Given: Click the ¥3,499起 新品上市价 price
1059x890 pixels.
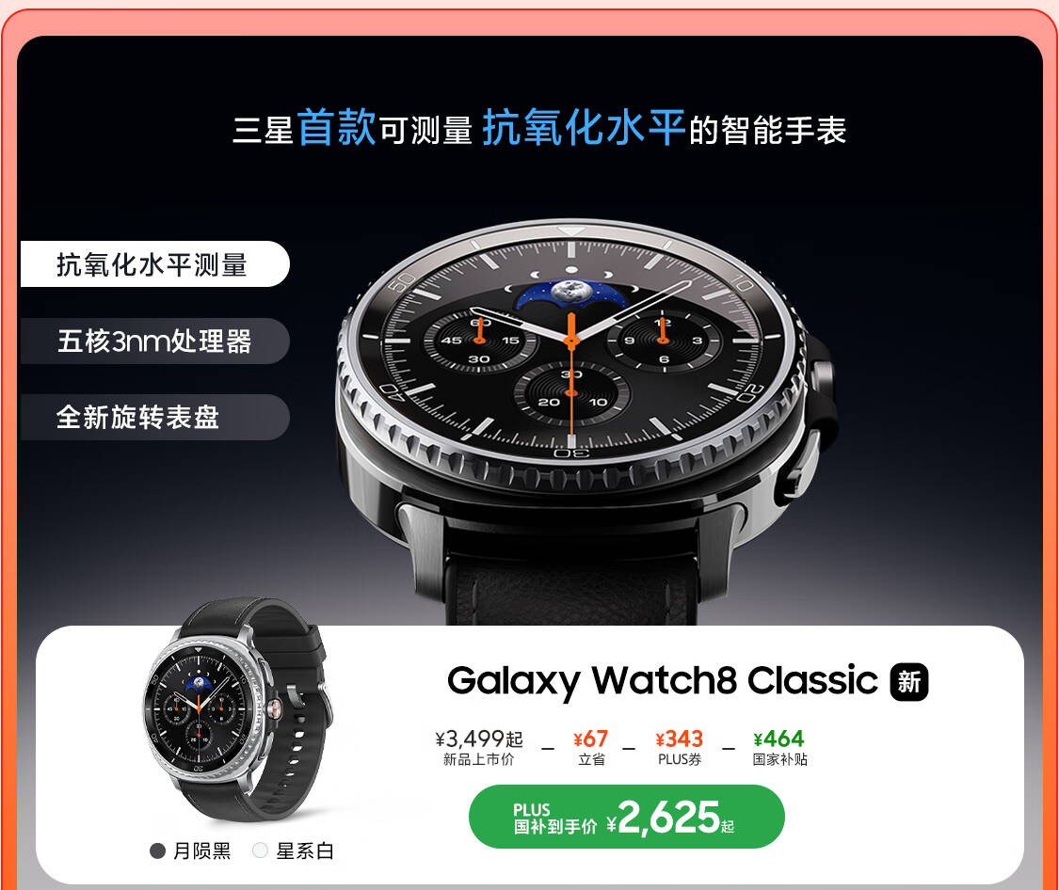Looking at the screenshot, I should coord(479,748).
